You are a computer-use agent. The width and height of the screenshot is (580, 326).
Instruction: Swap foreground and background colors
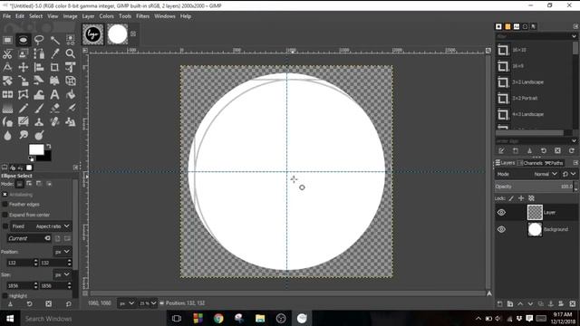tap(48, 147)
